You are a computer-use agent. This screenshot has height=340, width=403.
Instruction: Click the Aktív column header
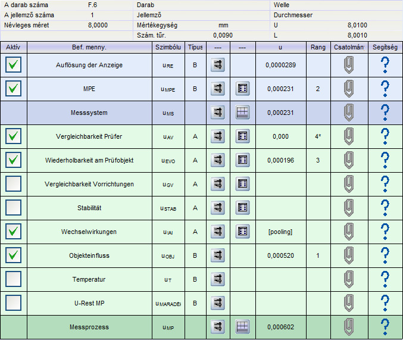tap(13, 47)
